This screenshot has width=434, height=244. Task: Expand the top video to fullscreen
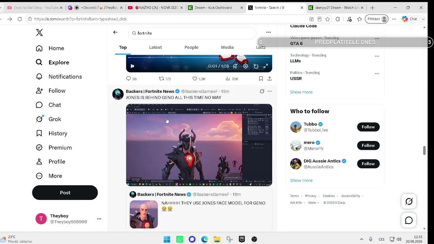[x=266, y=66]
